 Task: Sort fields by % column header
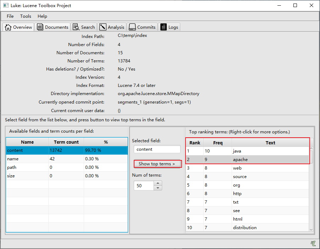(106, 142)
